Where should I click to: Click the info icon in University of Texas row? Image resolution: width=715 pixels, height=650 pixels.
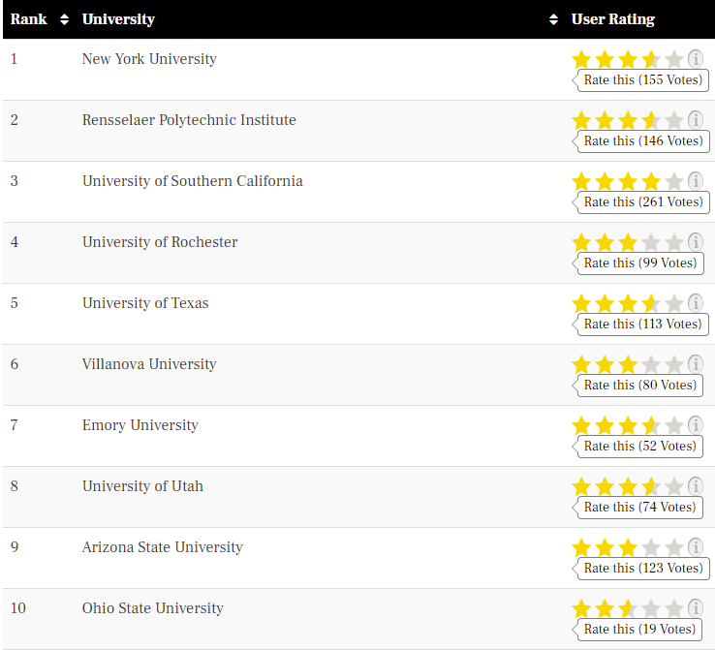click(x=696, y=303)
